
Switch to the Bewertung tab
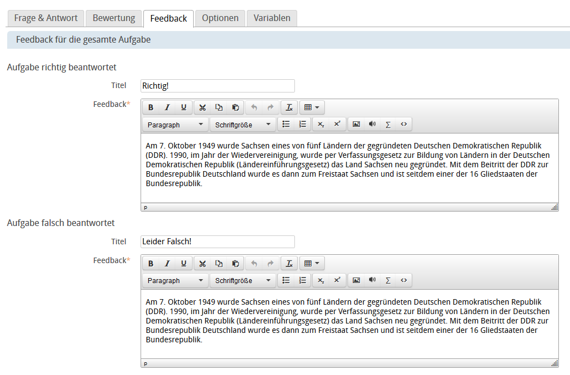(114, 18)
